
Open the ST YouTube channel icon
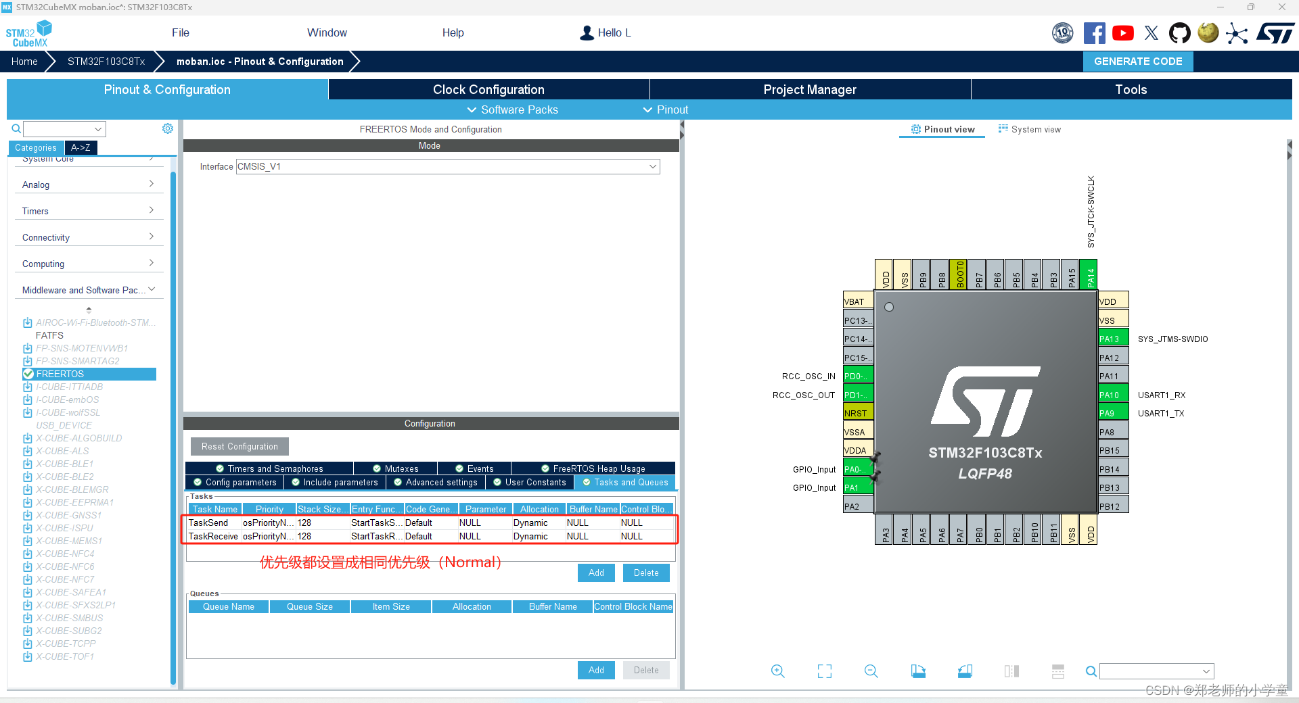click(x=1123, y=33)
